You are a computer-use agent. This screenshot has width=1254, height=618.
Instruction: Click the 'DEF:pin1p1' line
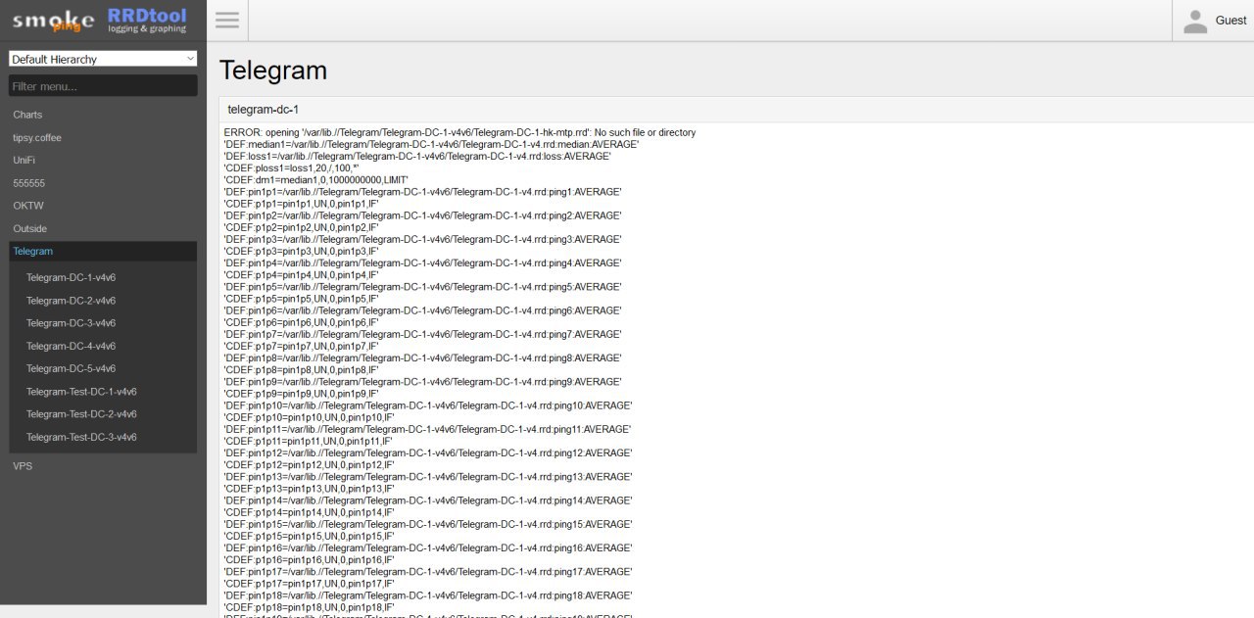click(x=422, y=192)
